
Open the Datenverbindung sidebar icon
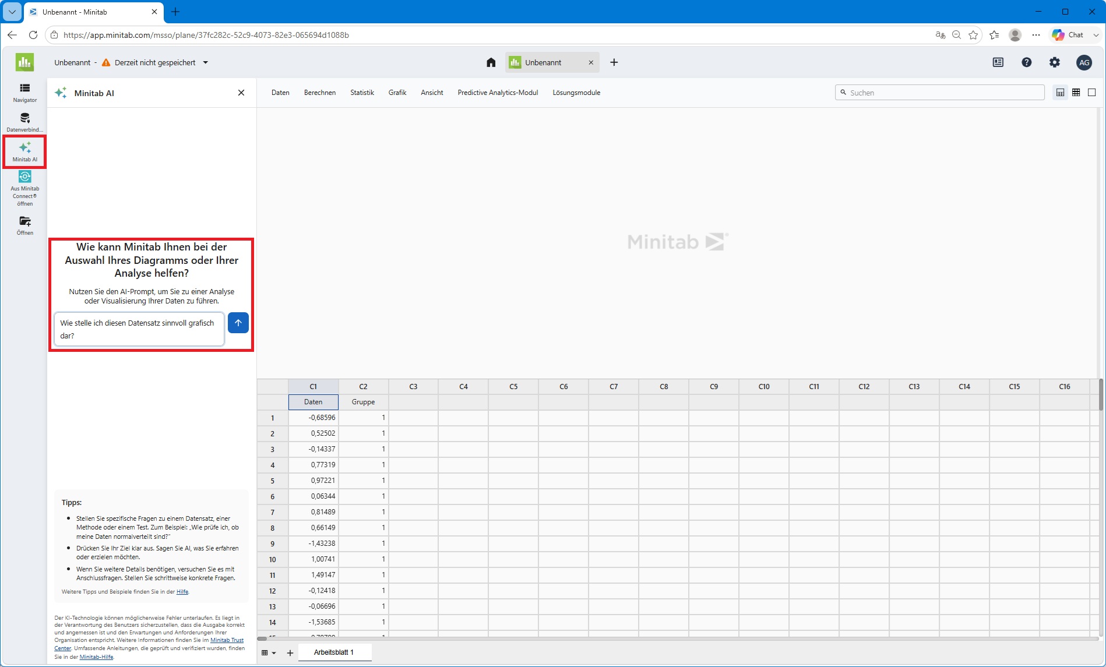(x=24, y=122)
